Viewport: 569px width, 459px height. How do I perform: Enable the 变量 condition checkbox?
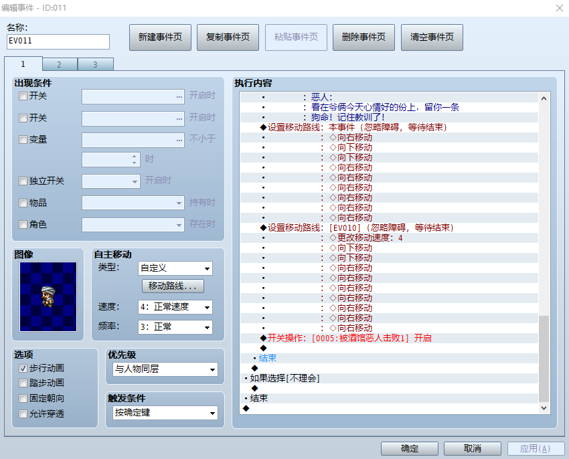pyautogui.click(x=23, y=140)
